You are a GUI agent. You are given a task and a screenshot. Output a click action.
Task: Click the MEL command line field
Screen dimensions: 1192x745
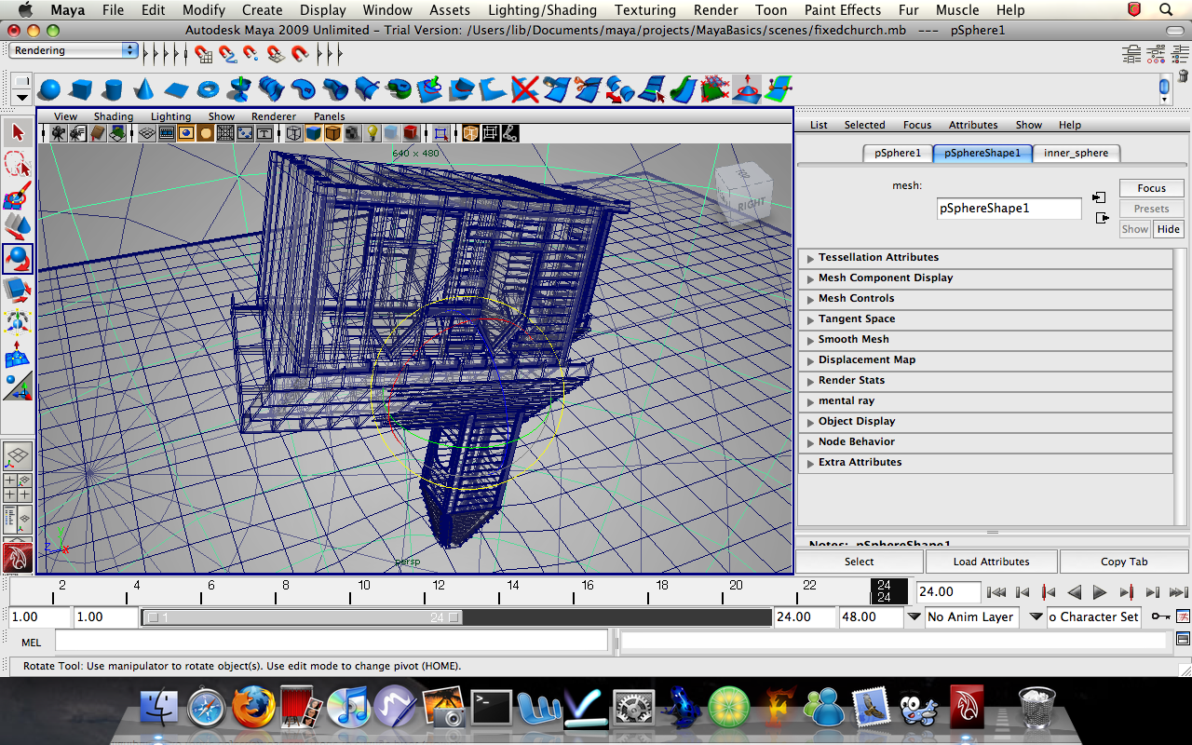pyautogui.click(x=332, y=641)
